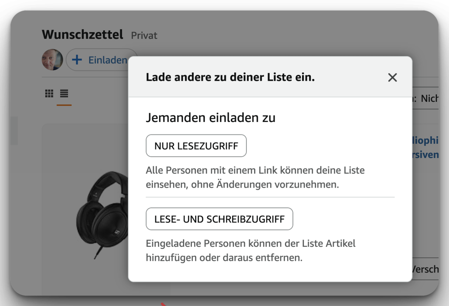
Task: Click the read-write access description text
Action: click(251, 250)
